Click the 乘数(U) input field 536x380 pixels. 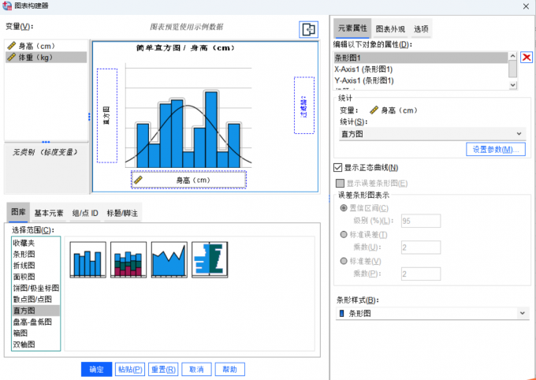(x=421, y=248)
